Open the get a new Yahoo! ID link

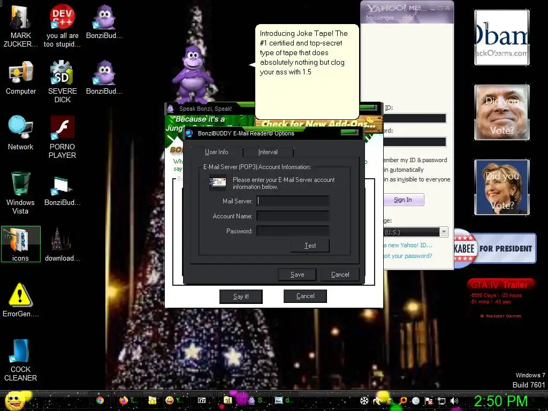[x=408, y=245]
